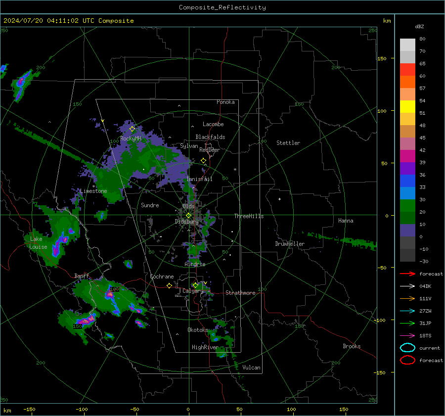Click the Brooks city label
The height and width of the screenshot is (416, 445).
352,346
